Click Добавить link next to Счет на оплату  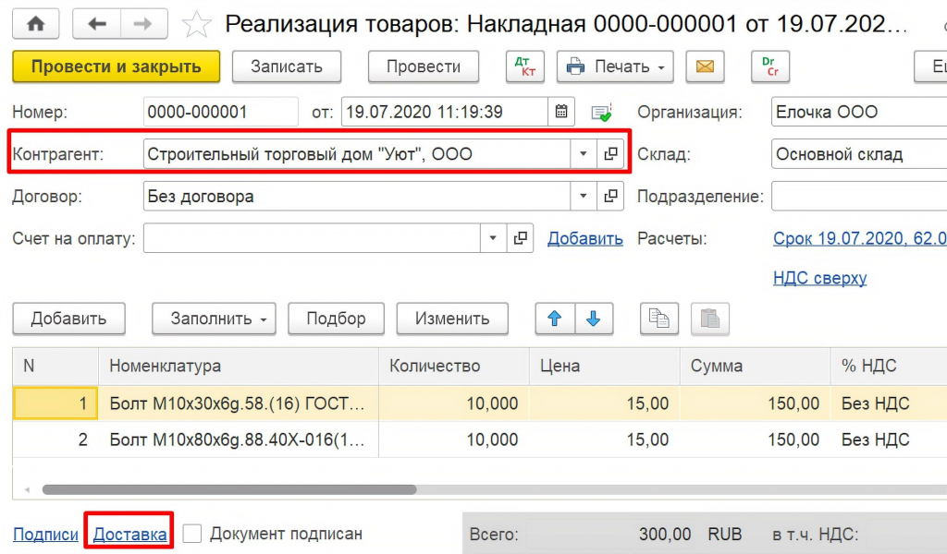click(584, 239)
